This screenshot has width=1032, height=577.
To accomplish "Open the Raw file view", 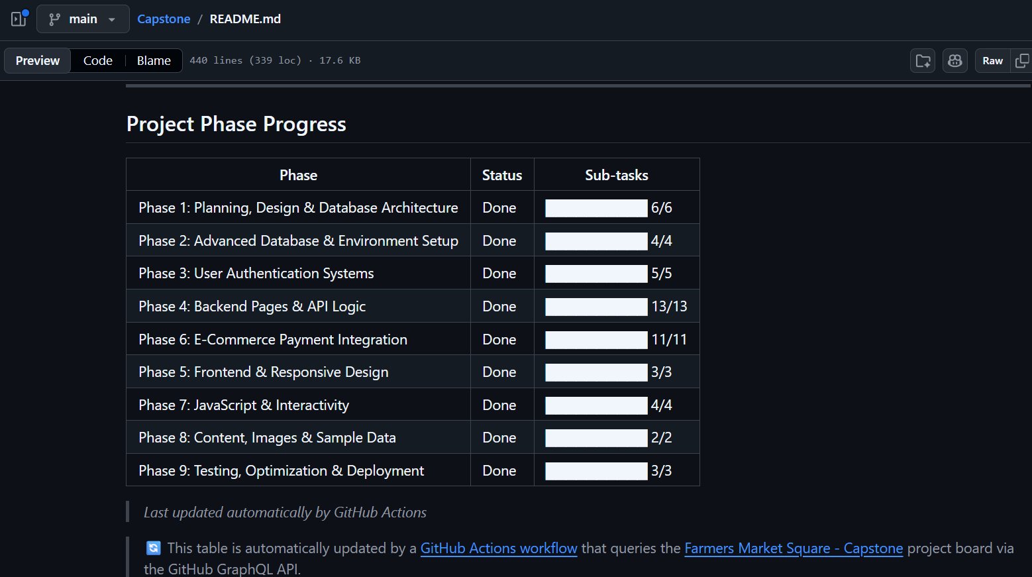I will click(992, 61).
